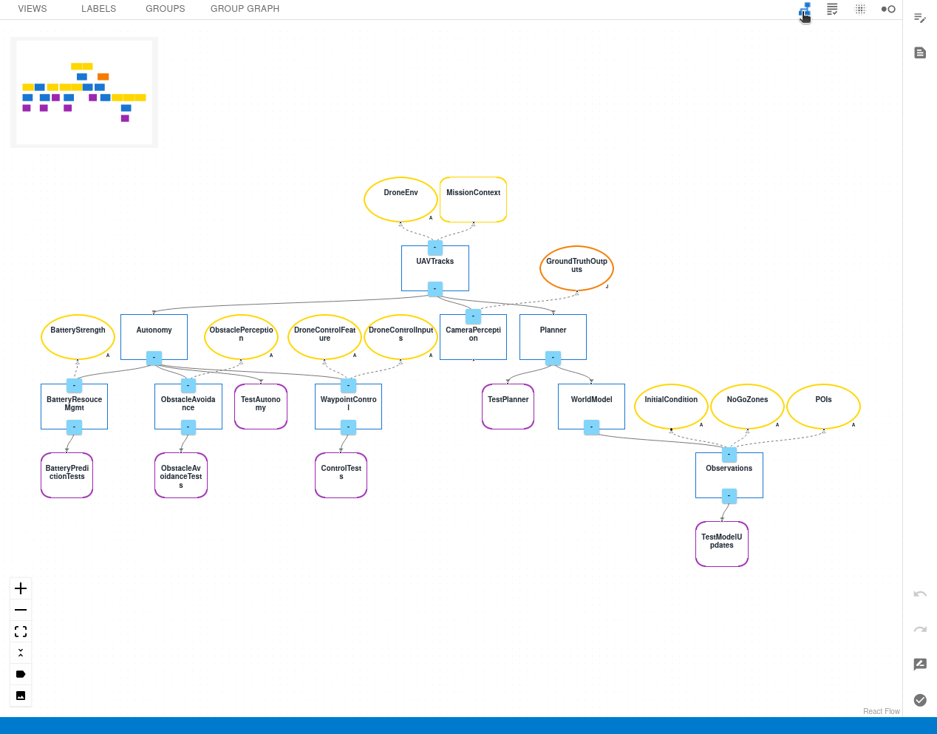Click the checklist view icon
The width and height of the screenshot is (937, 734).
[x=832, y=9]
